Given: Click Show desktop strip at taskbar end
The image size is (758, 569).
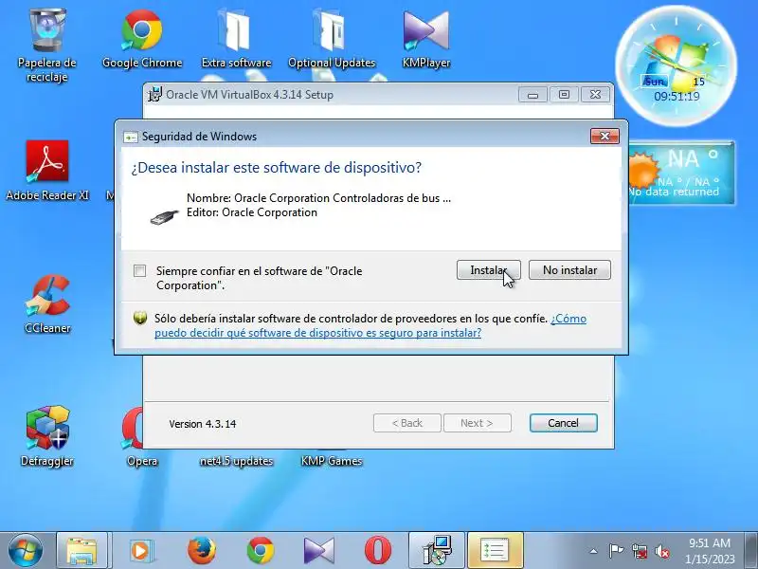Looking at the screenshot, I should [751, 551].
